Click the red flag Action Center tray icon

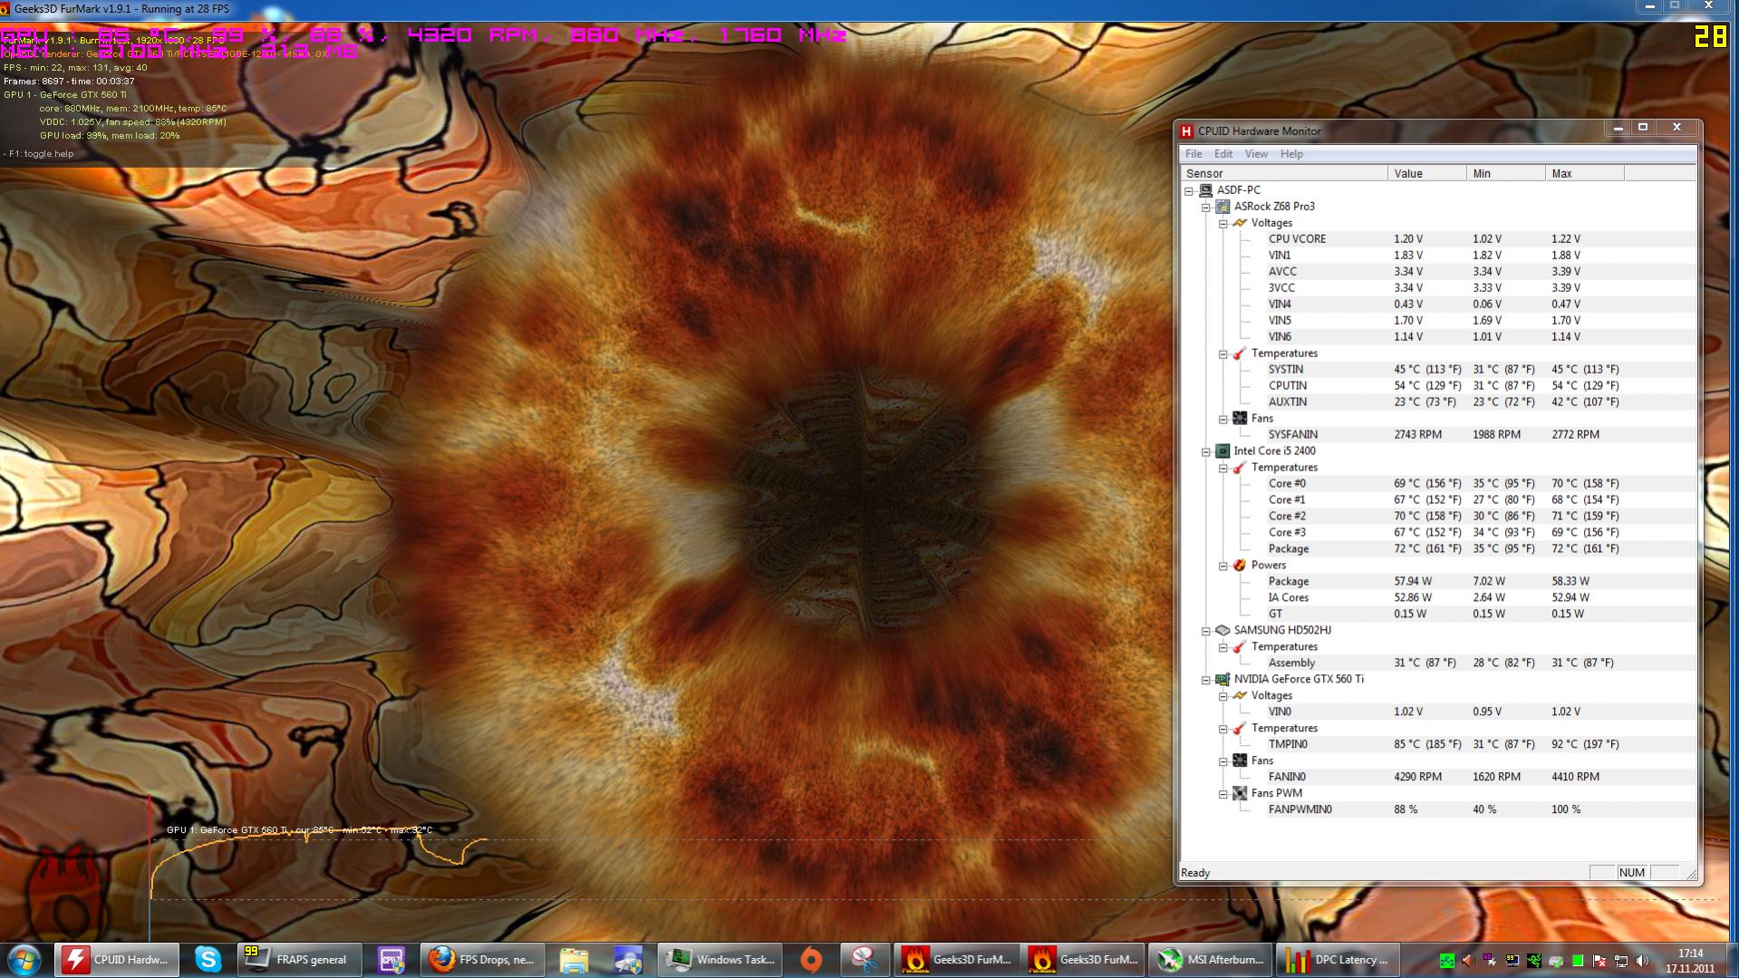click(x=1599, y=961)
